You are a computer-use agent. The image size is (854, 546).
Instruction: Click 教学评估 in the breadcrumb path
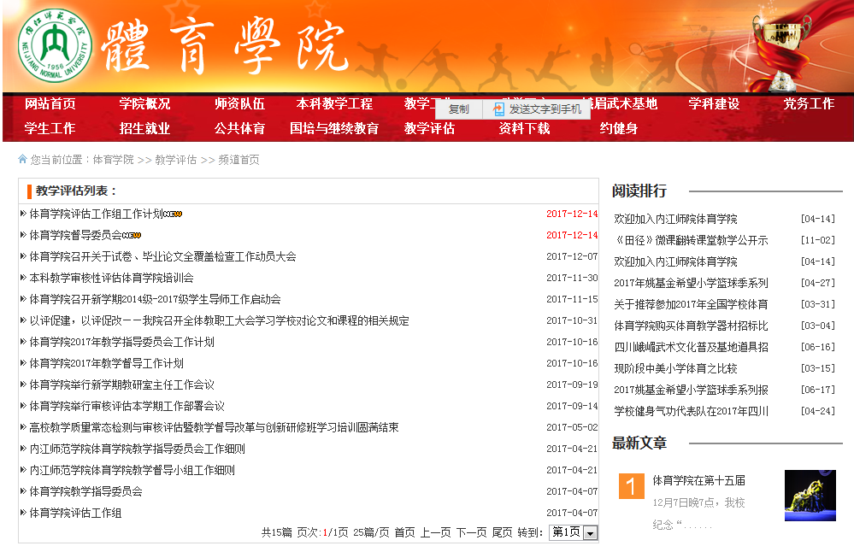coord(175,160)
